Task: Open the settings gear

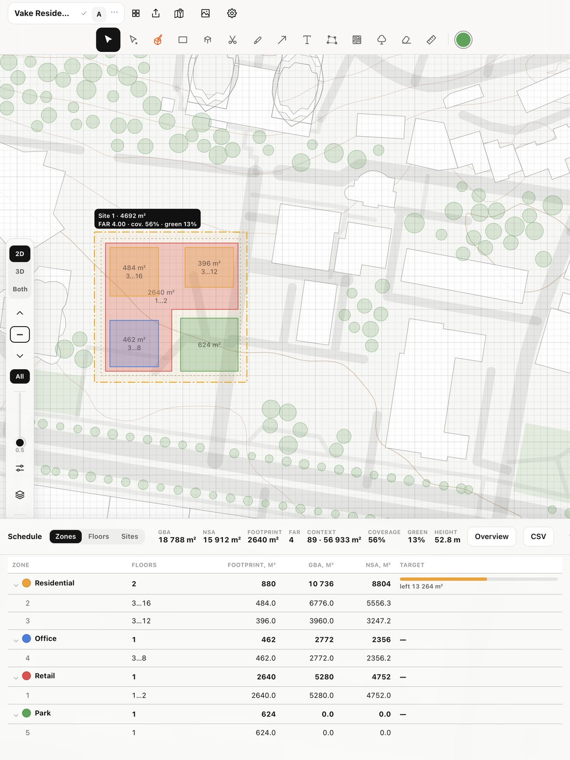Action: pos(232,13)
